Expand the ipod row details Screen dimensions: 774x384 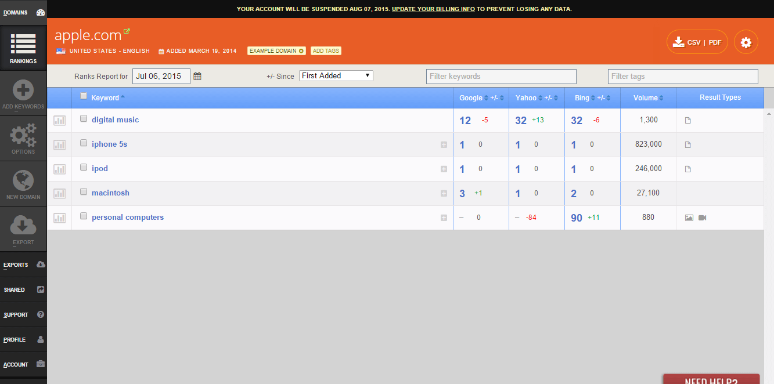(444, 169)
